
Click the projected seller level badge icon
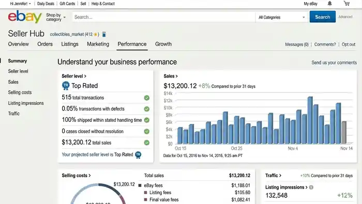tap(138, 154)
